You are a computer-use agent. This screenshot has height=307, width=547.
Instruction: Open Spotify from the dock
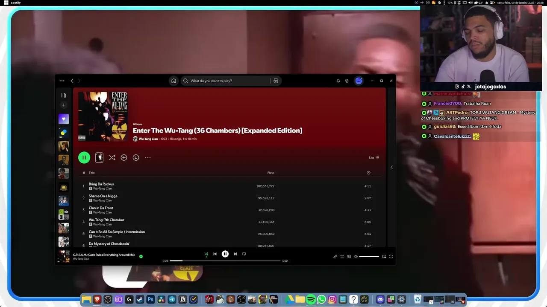click(311, 300)
